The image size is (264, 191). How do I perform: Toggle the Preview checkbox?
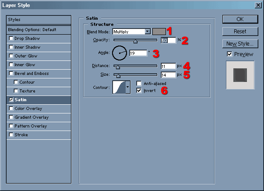point(229,54)
